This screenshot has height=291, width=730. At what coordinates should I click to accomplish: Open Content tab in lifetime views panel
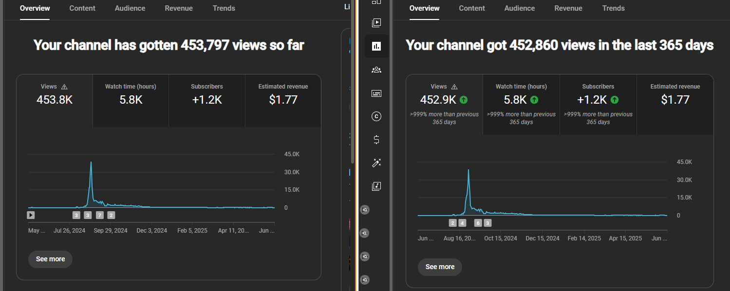[x=82, y=8]
